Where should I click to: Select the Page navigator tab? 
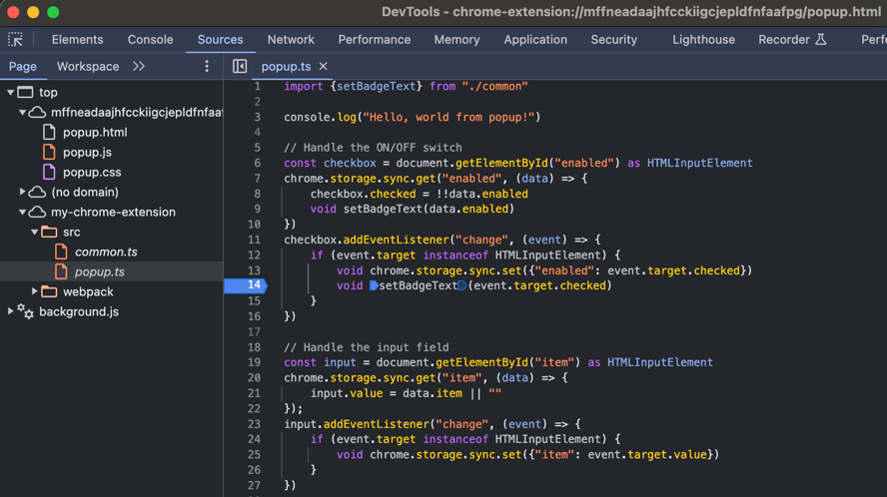click(x=23, y=67)
